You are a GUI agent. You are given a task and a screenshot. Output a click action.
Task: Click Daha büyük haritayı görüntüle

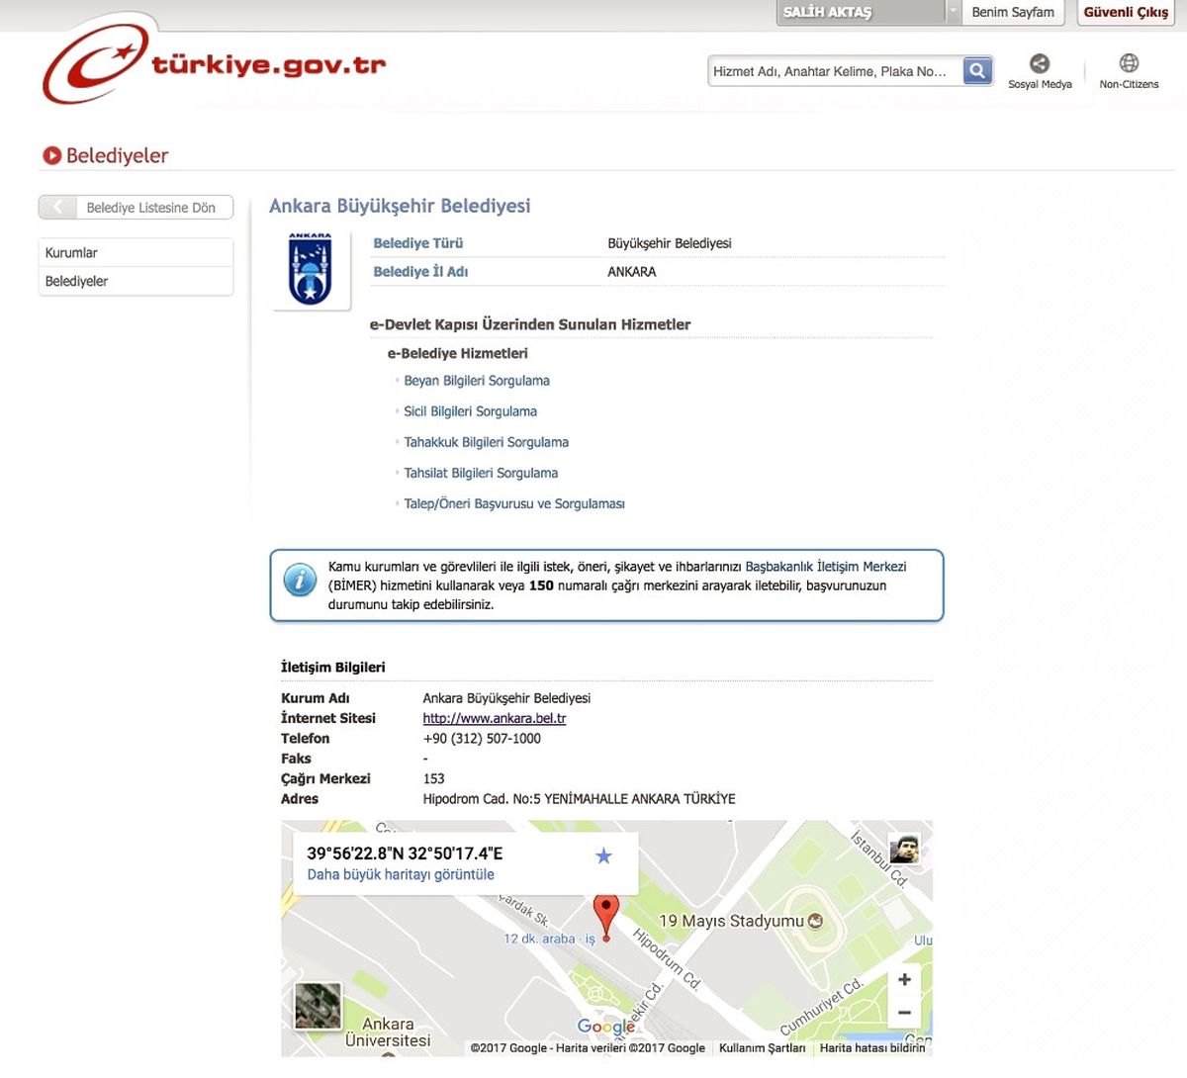(401, 874)
